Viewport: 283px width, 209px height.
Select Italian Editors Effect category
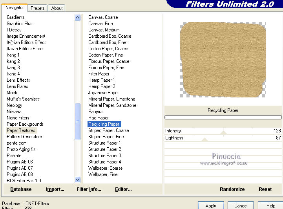tap(25, 49)
